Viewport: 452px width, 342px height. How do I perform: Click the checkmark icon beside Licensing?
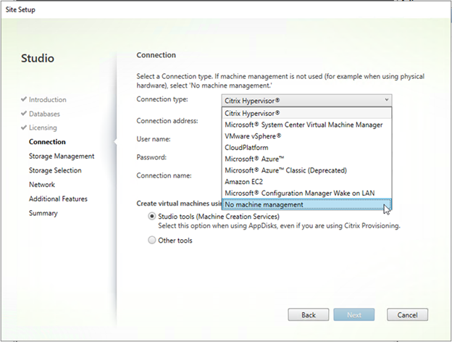[24, 128]
